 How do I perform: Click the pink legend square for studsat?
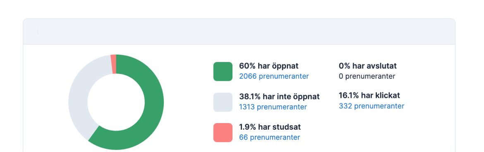(x=223, y=133)
